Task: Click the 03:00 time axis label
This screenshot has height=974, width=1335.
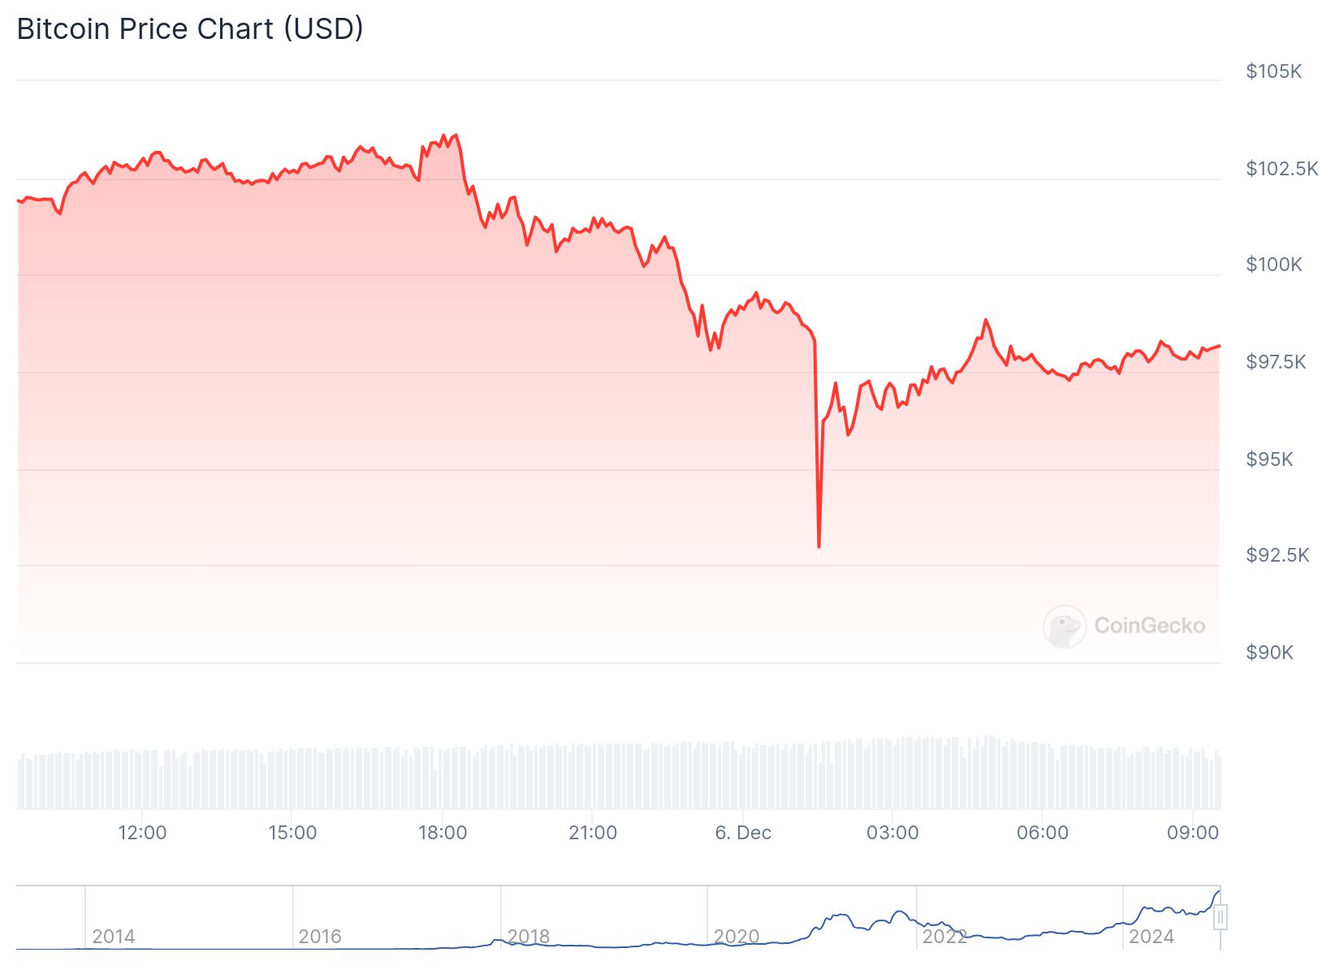Action: pos(892,833)
